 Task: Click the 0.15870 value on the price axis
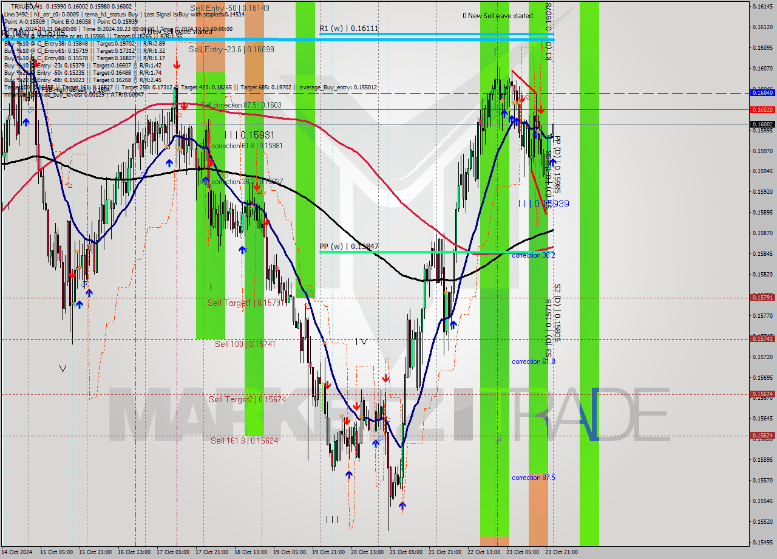(x=762, y=233)
